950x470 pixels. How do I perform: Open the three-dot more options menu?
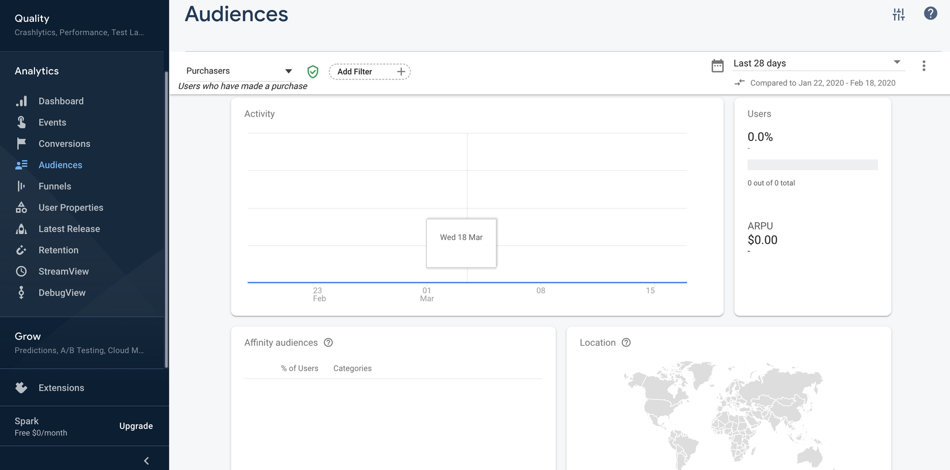click(924, 66)
